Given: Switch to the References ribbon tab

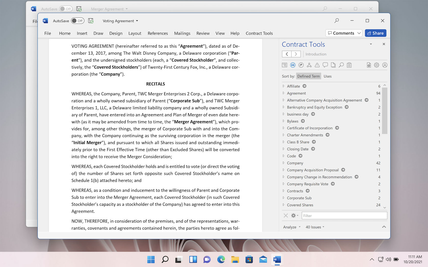Looking at the screenshot, I should (x=158, y=33).
